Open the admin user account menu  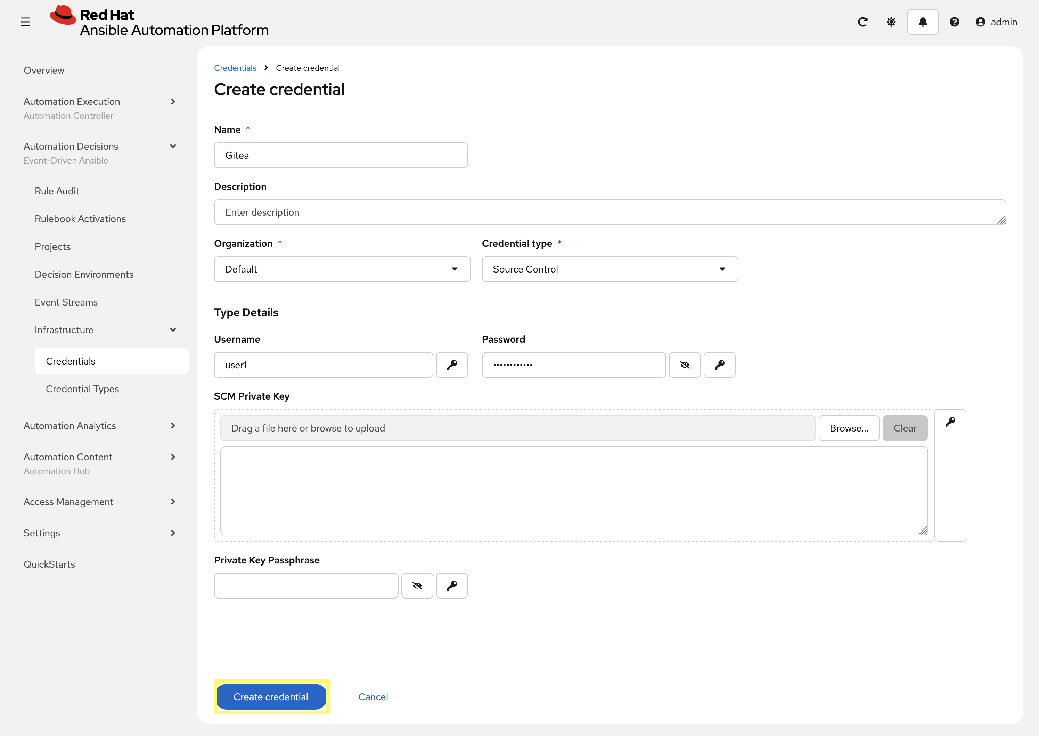pyautogui.click(x=996, y=22)
